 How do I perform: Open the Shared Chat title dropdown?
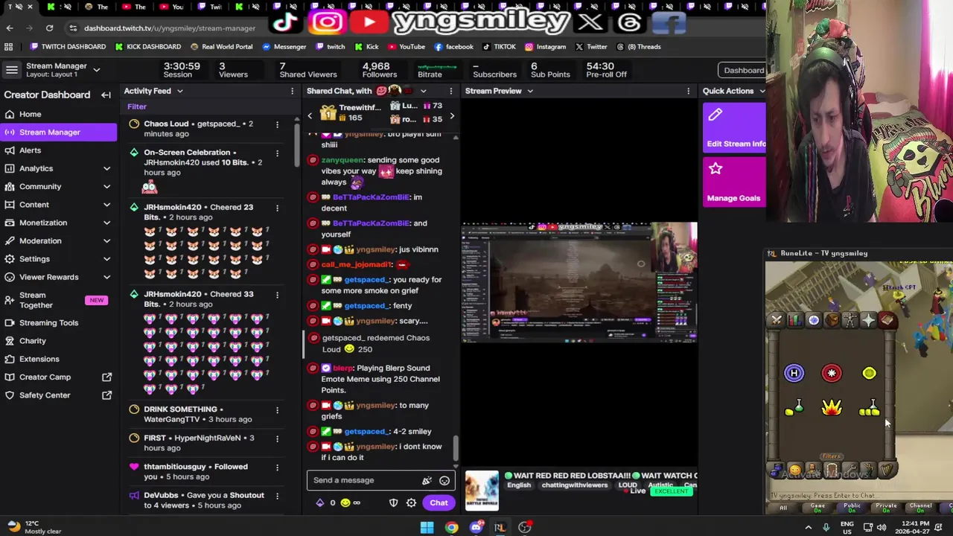pyautogui.click(x=423, y=91)
